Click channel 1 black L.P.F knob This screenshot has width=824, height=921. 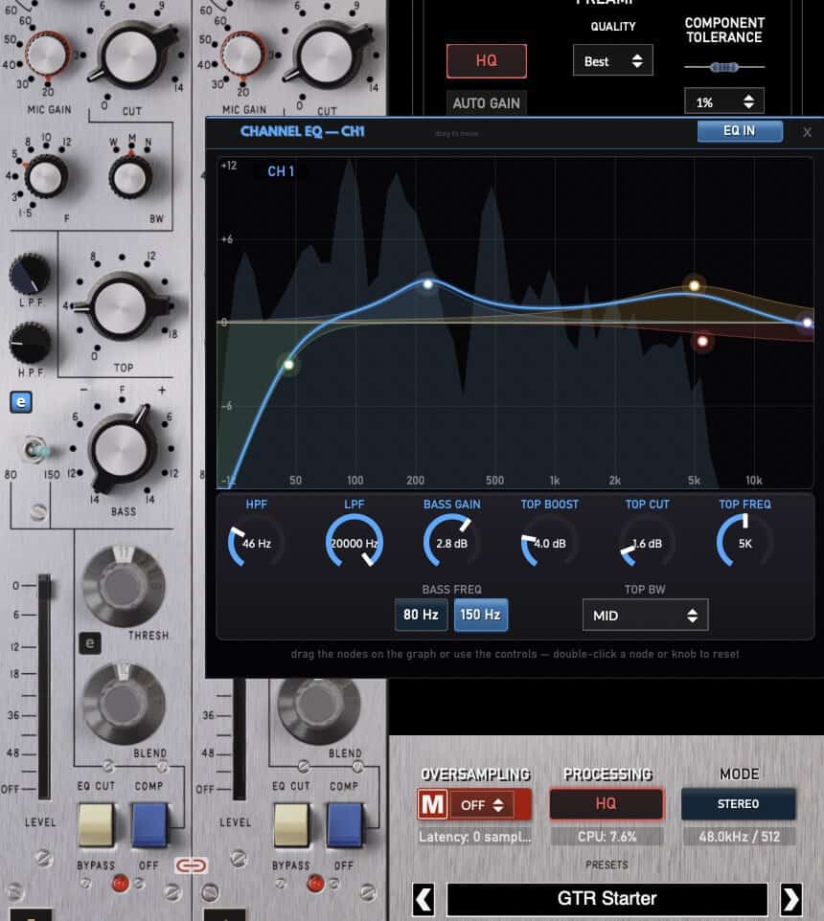29,274
